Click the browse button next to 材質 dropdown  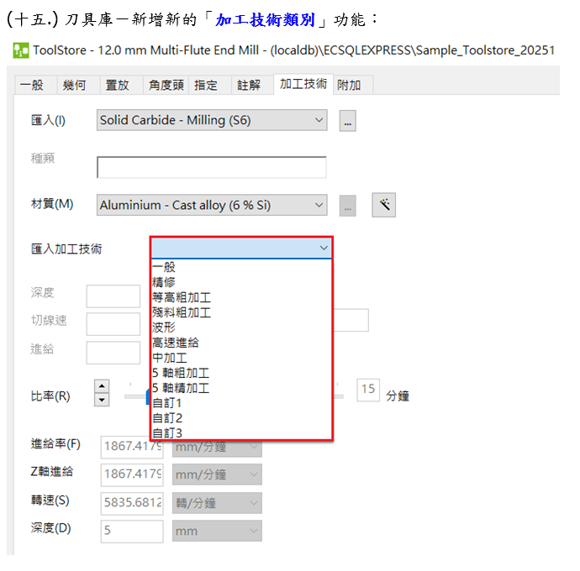(x=348, y=205)
